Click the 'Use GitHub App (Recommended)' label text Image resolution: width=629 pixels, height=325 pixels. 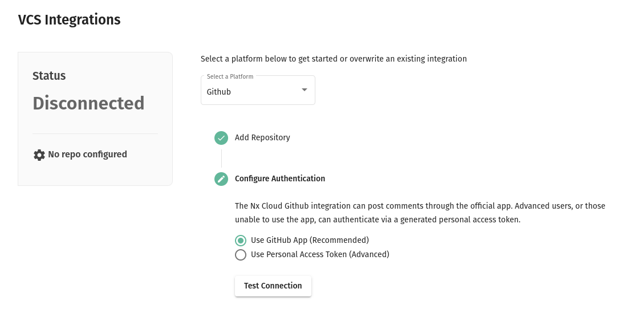[310, 240]
